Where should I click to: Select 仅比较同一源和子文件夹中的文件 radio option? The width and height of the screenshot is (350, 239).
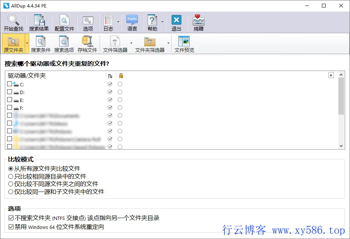(x=56, y=192)
